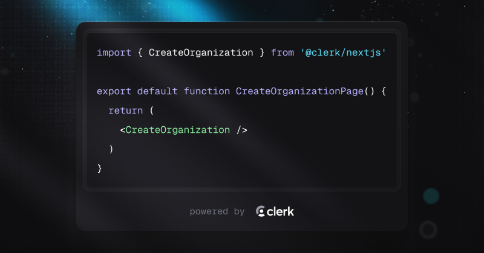The width and height of the screenshot is (484, 253).
Task: Click the 'powered by' text
Action: pos(217,212)
